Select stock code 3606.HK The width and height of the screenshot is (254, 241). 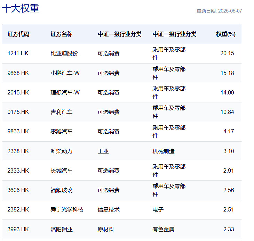coord(18,190)
